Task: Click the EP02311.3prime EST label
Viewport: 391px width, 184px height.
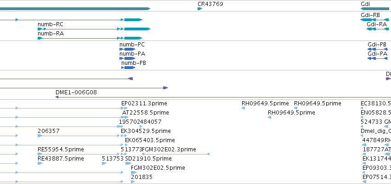Action: pyautogui.click(x=144, y=103)
